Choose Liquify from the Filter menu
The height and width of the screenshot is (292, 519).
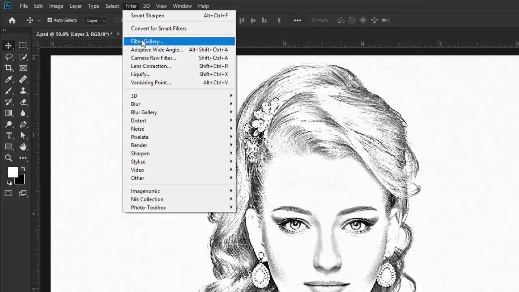tap(178, 74)
